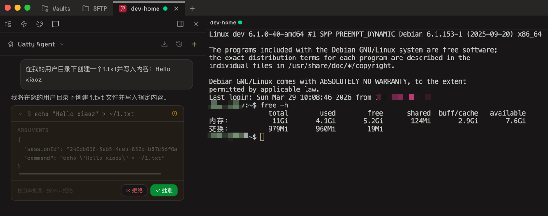Viewport: 548px width, 216px height.
Task: Click the 拒绝 reject button
Action: [x=134, y=190]
